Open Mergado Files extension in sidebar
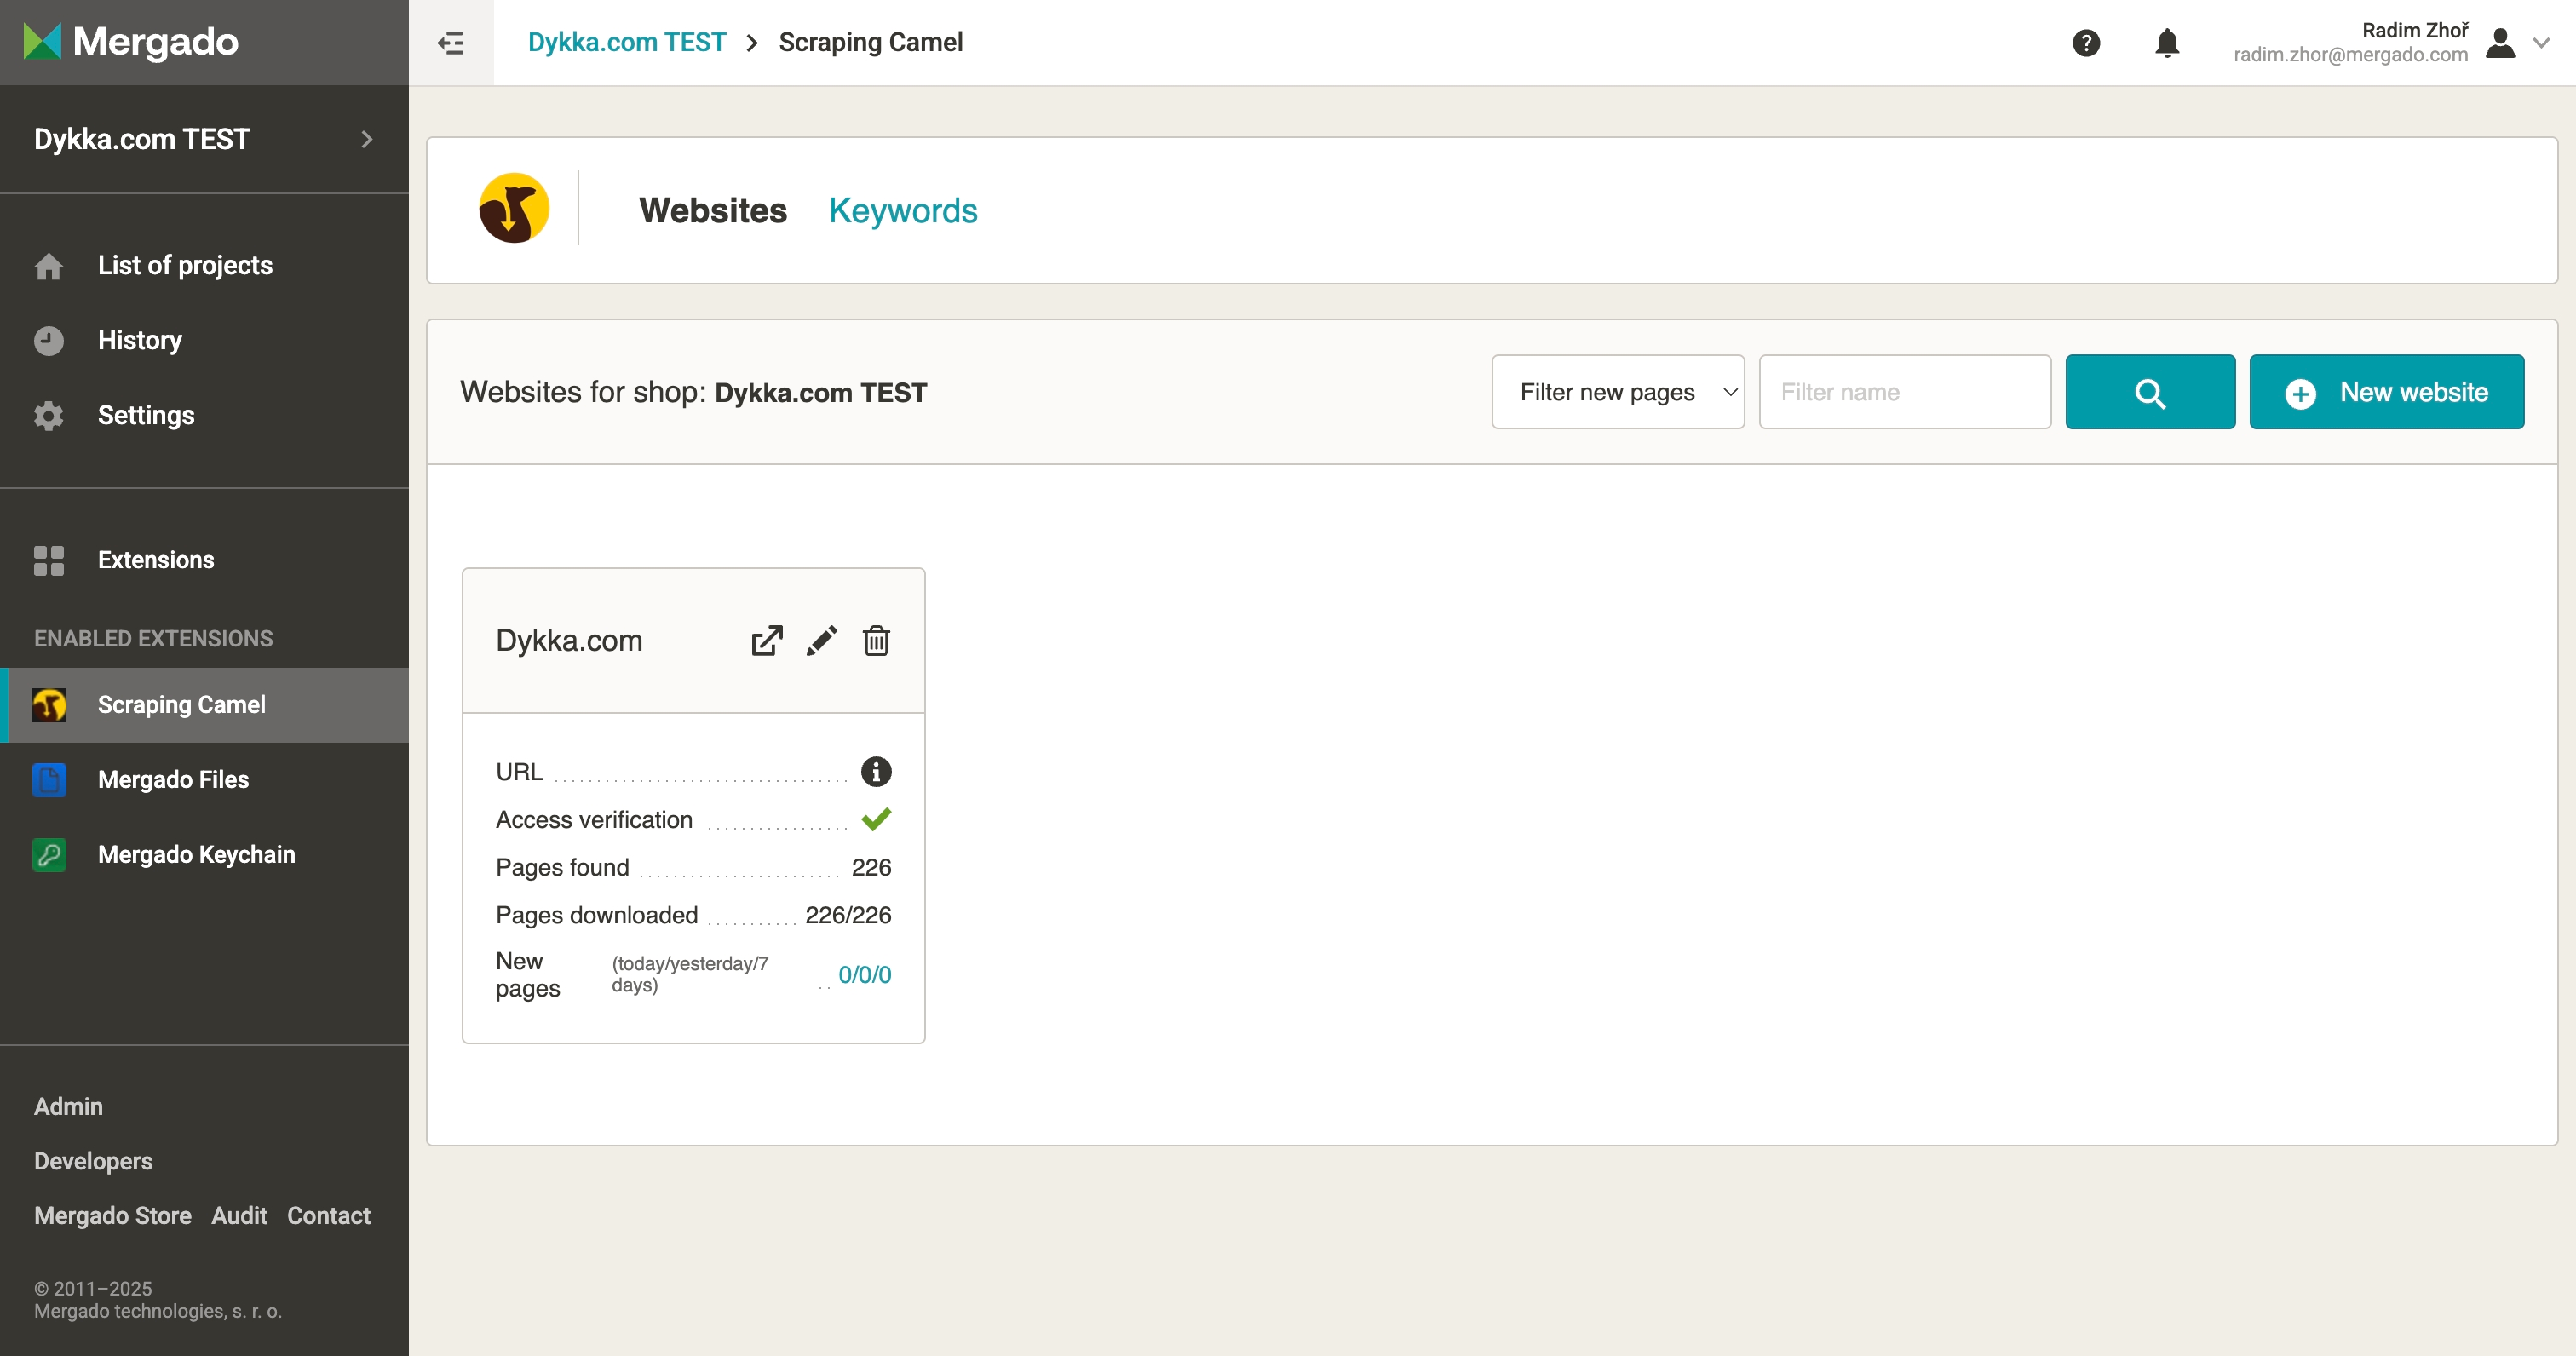The image size is (2576, 1356). point(173,779)
